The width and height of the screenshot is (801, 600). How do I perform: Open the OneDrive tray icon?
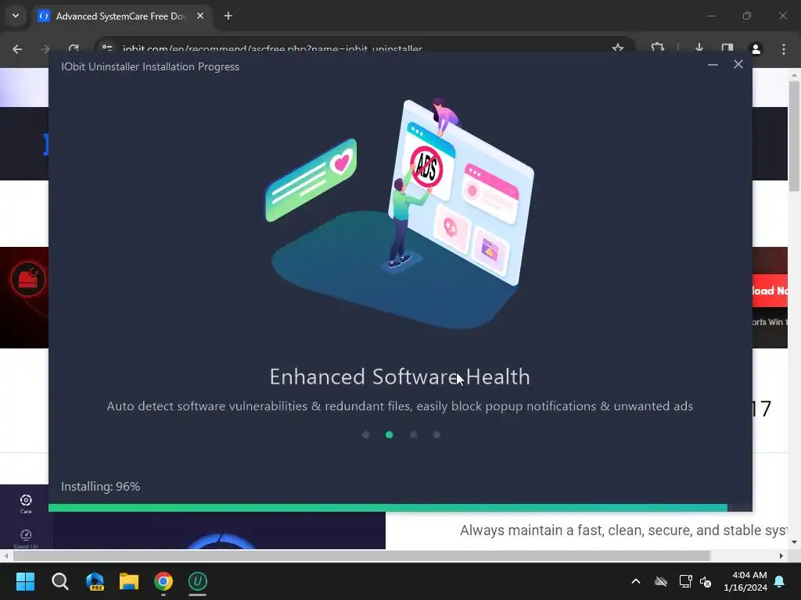[x=661, y=581]
